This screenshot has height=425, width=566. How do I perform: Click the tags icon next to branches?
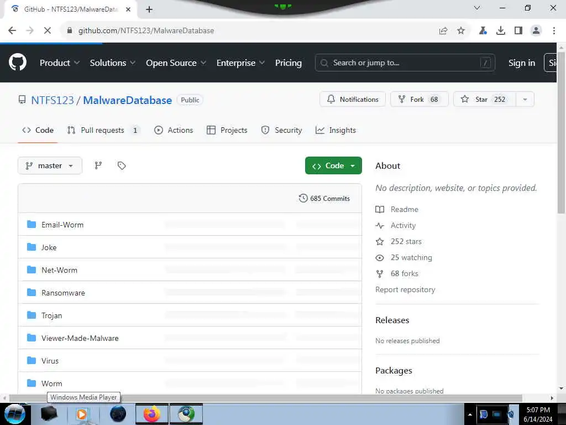[122, 165]
